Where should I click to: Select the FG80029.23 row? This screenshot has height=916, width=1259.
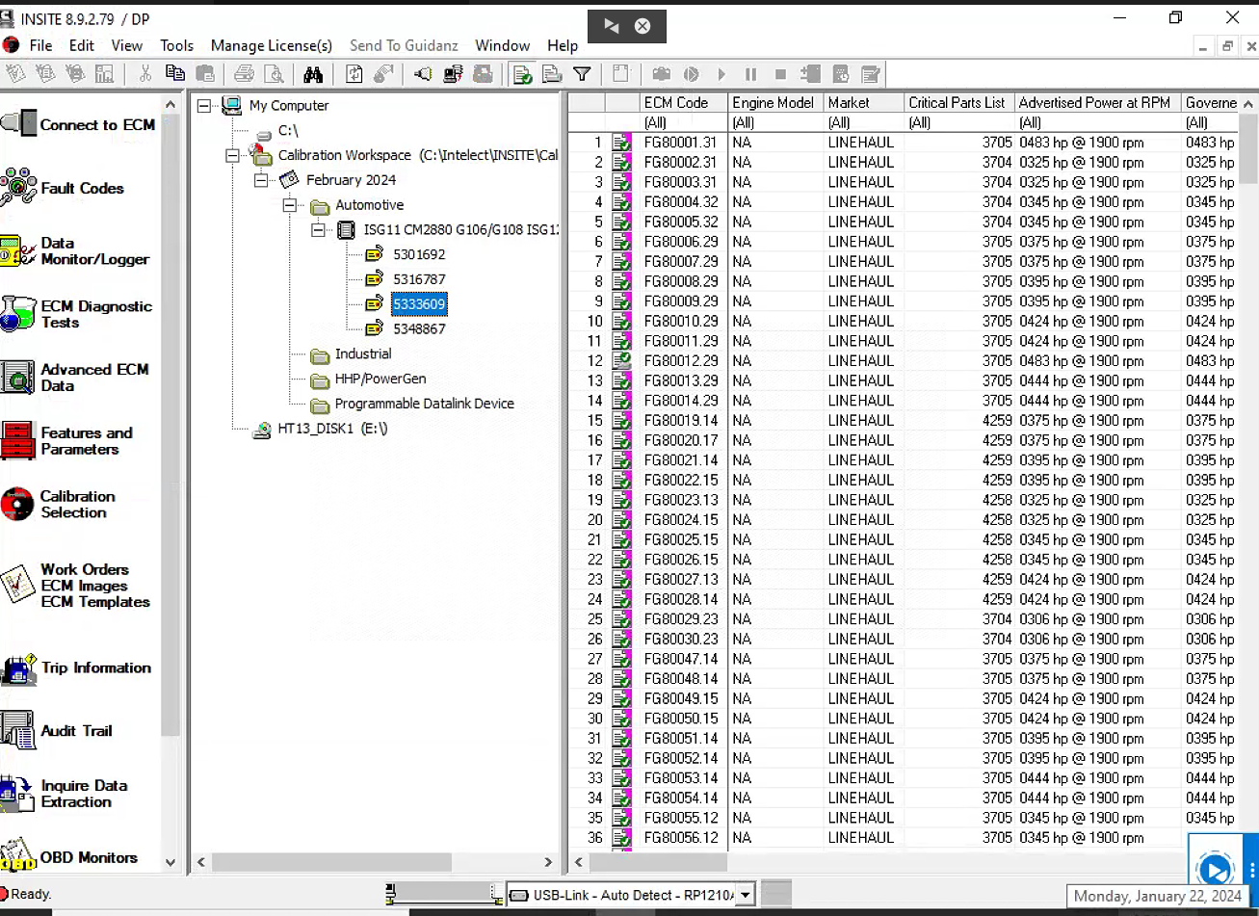[902, 619]
